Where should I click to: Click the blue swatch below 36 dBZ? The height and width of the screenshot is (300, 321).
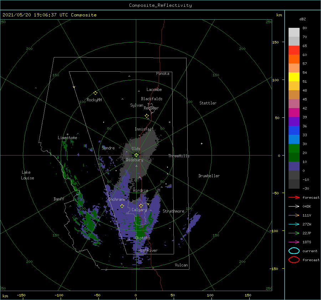[294, 130]
